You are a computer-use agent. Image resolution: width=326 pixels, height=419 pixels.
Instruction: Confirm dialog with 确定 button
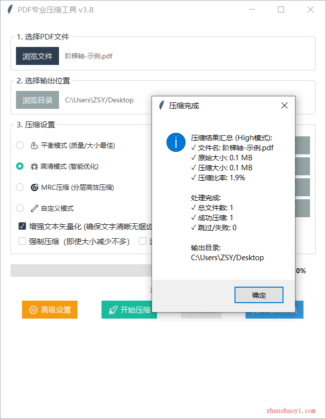tap(259, 295)
